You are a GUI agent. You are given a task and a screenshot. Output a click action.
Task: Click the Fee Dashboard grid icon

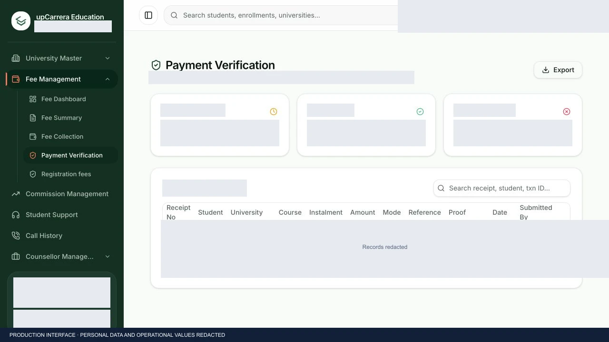click(33, 99)
